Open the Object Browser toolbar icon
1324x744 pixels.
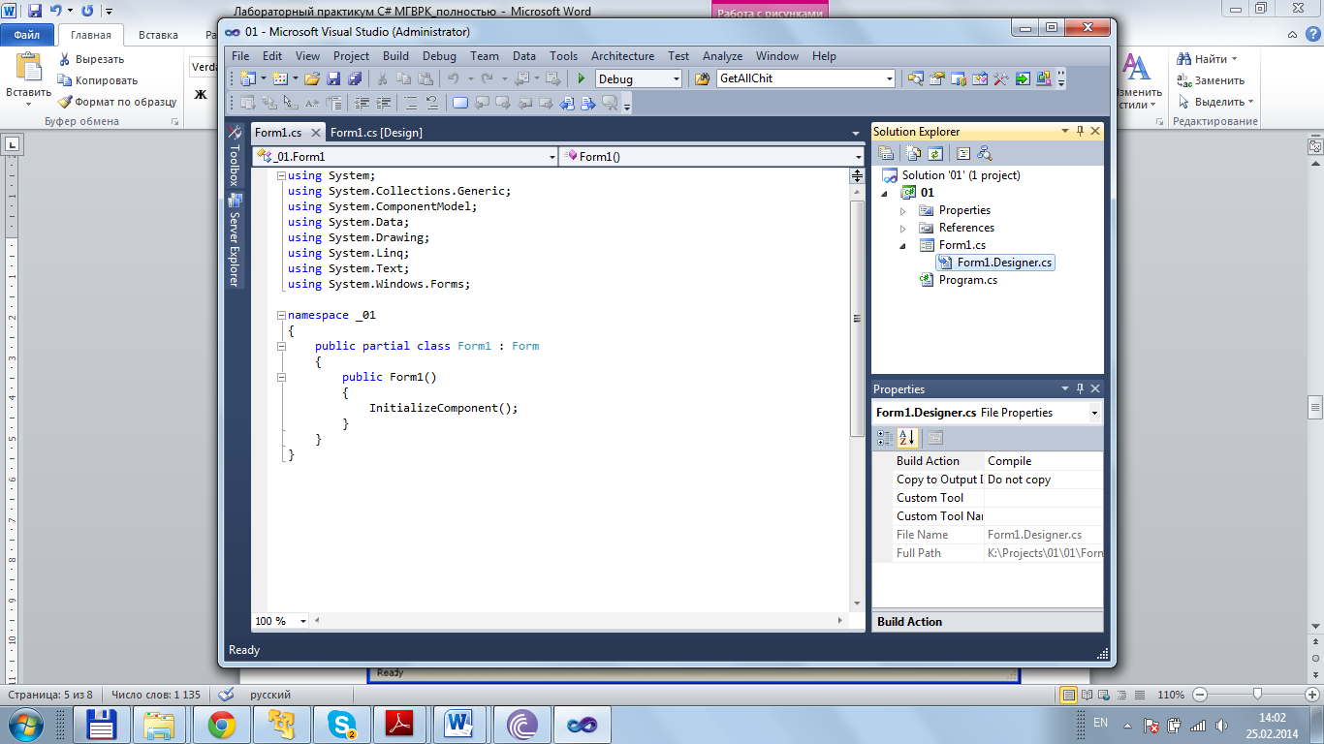pyautogui.click(x=980, y=78)
